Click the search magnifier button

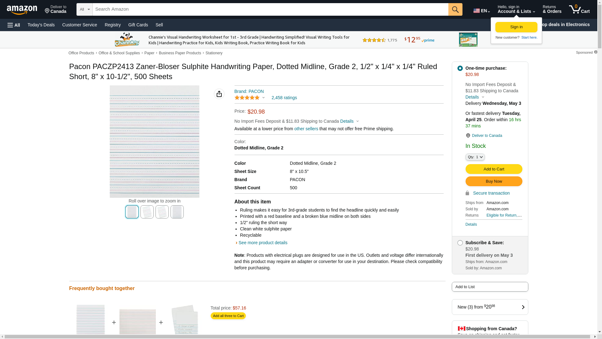pyautogui.click(x=455, y=9)
